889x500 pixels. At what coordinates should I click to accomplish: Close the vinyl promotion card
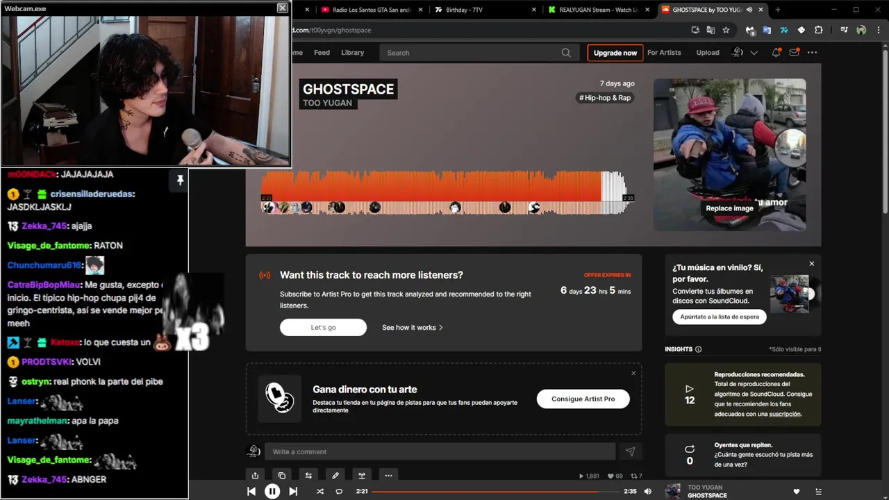point(811,264)
